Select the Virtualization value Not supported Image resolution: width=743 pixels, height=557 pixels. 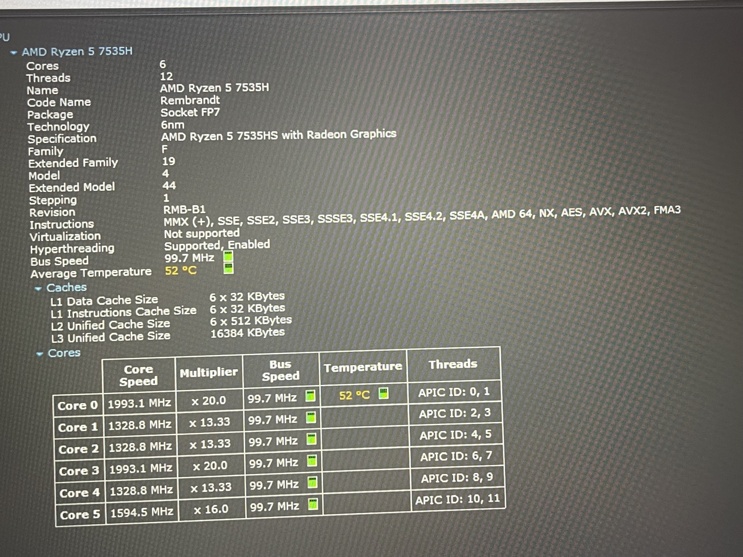point(202,233)
